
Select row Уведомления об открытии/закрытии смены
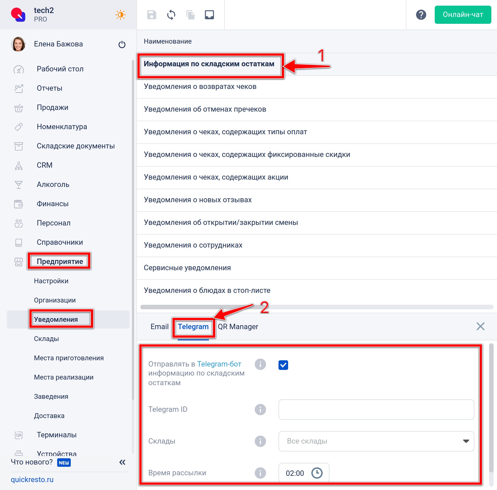point(317,223)
